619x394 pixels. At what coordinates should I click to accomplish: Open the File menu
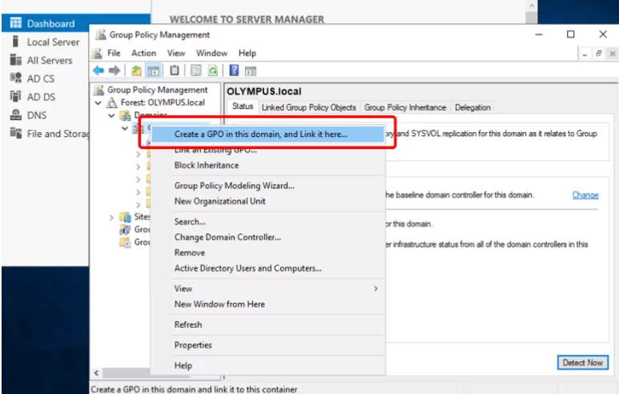[x=114, y=53]
